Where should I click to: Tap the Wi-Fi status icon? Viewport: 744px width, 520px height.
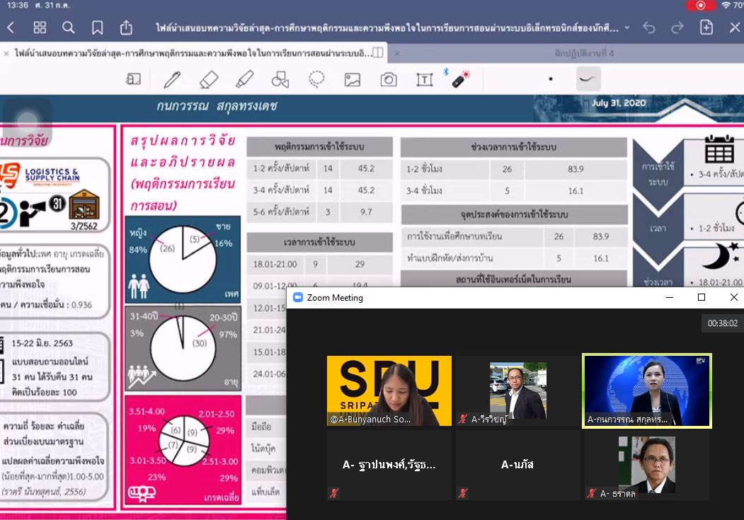point(726,5)
